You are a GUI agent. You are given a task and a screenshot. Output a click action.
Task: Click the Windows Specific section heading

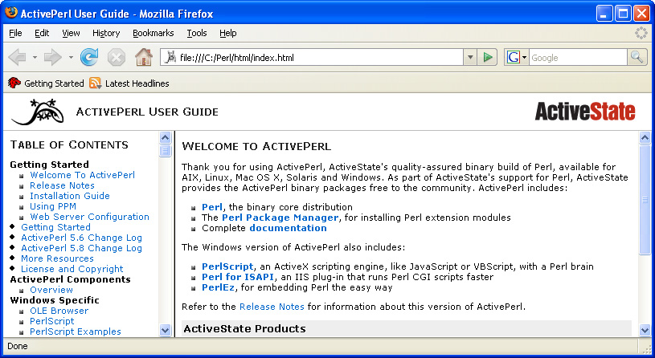click(55, 300)
